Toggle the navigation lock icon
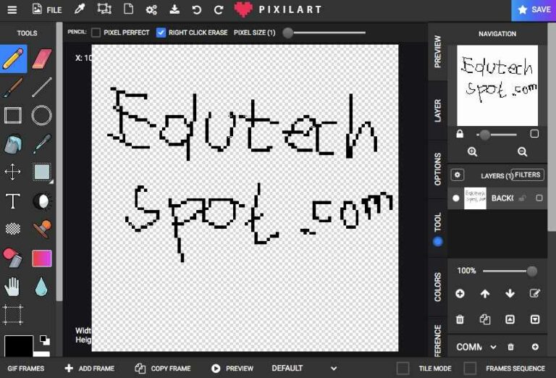 click(x=460, y=134)
